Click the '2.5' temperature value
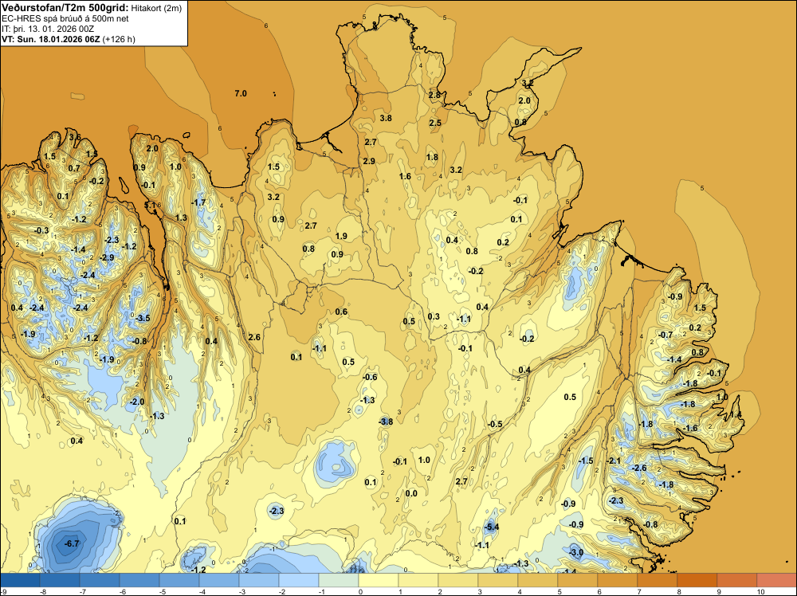 pyautogui.click(x=435, y=123)
